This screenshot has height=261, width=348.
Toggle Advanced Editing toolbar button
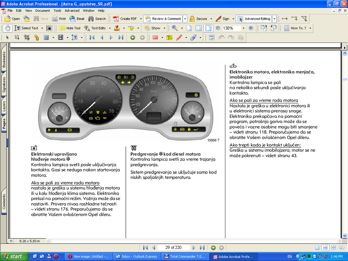pyautogui.click(x=254, y=19)
